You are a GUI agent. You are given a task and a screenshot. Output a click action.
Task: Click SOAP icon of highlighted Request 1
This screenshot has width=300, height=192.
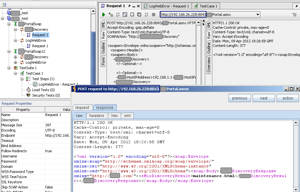[x=29, y=35]
